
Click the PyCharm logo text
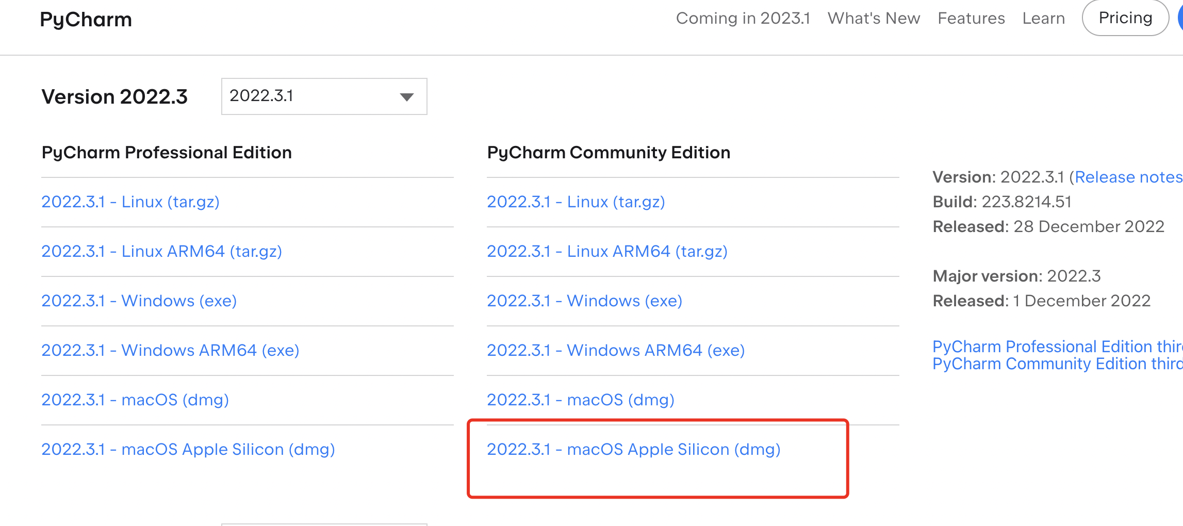click(x=86, y=20)
